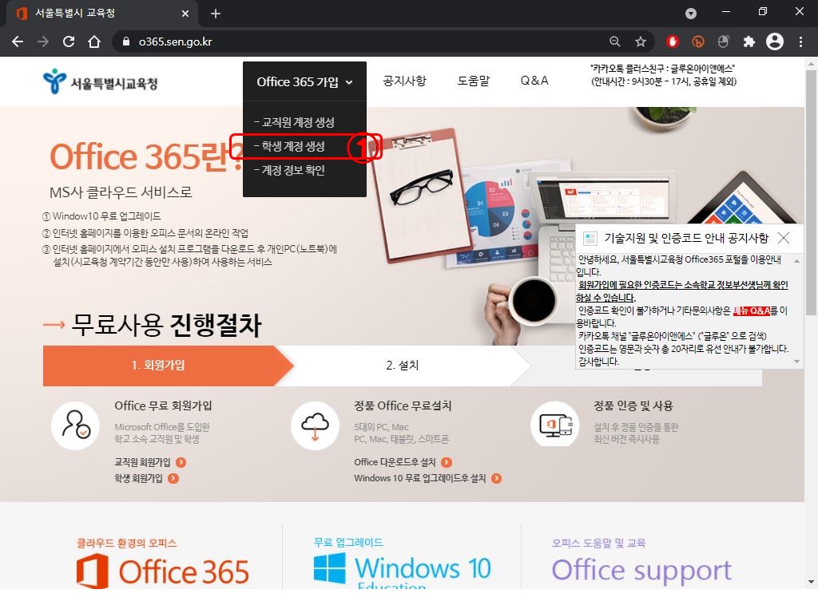Click the browser forward arrow
The width and height of the screenshot is (818, 613).
43,42
